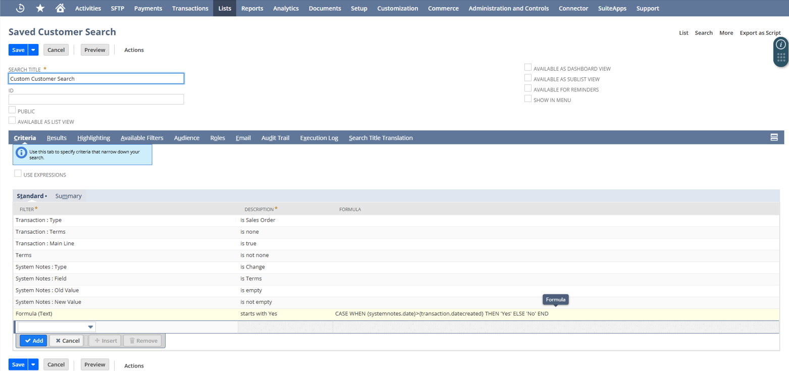This screenshot has width=789, height=371.
Task: Click the Shortcuts star icon
Action: (40, 8)
